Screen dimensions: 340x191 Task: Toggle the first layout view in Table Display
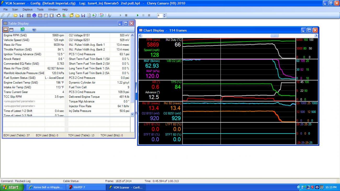click(5, 30)
